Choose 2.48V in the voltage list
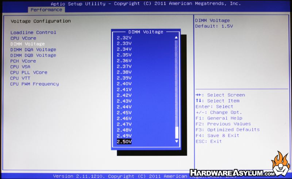Screen dimensions: 292x179 (124, 130)
